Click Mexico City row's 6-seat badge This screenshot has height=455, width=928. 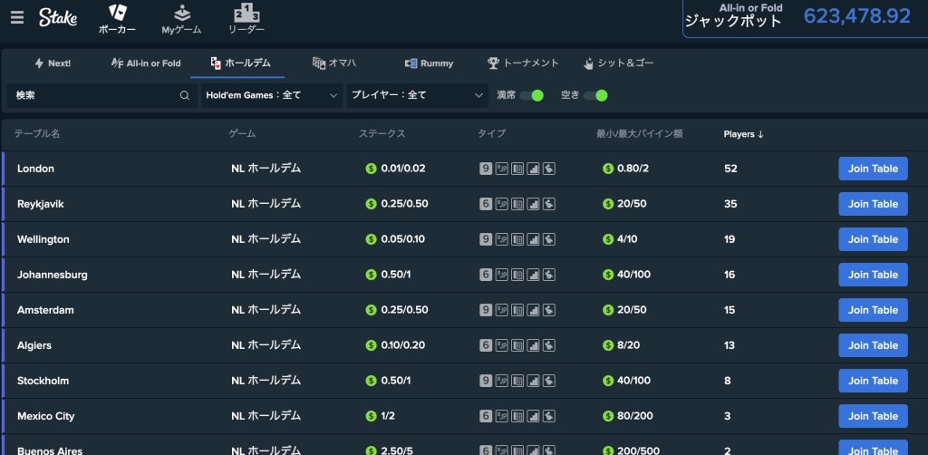pos(486,417)
